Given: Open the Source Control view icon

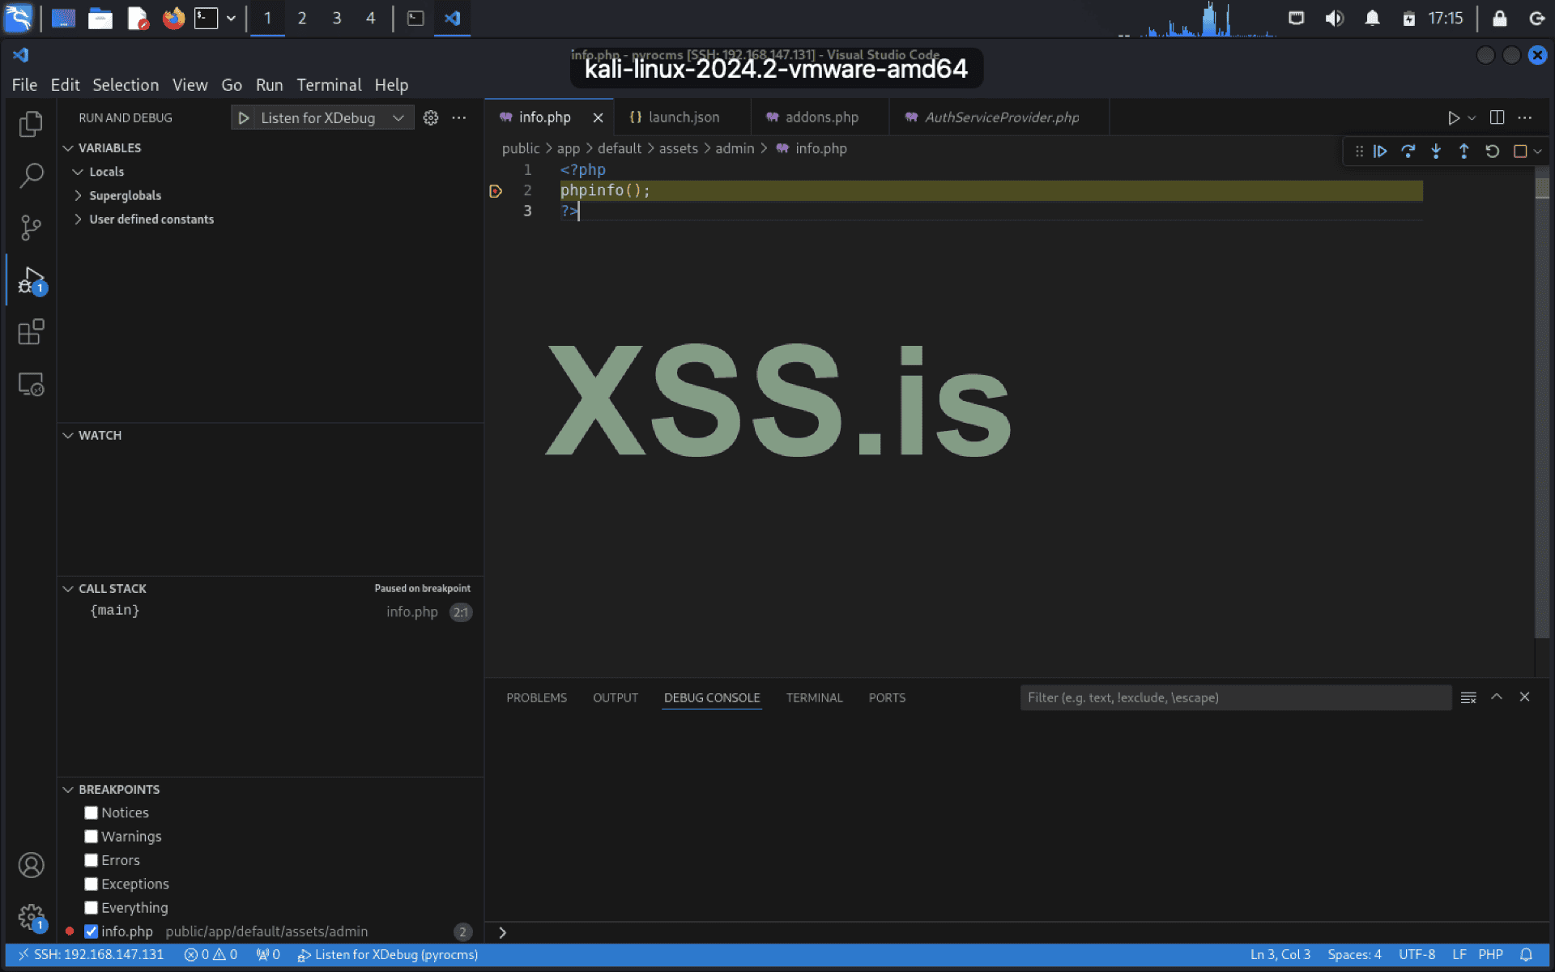Looking at the screenshot, I should coord(31,228).
